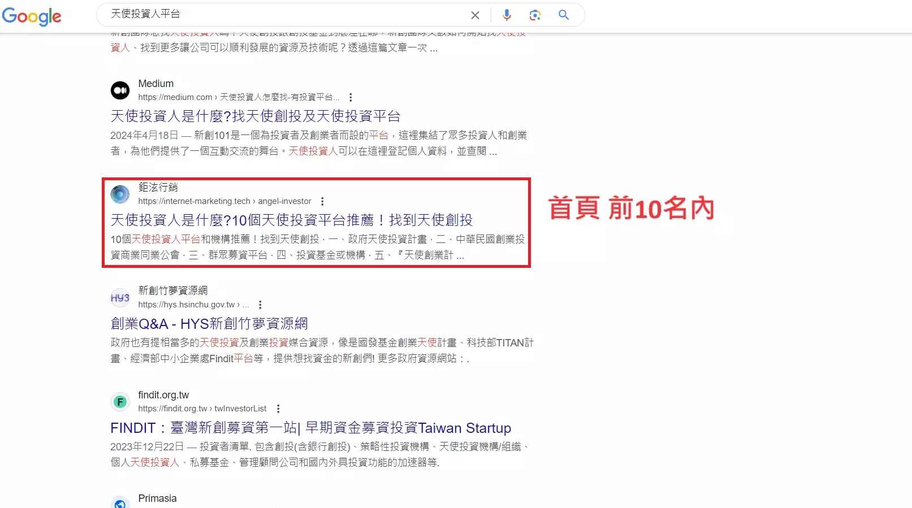Open Google Lens image search icon
The image size is (912, 508).
pos(535,15)
